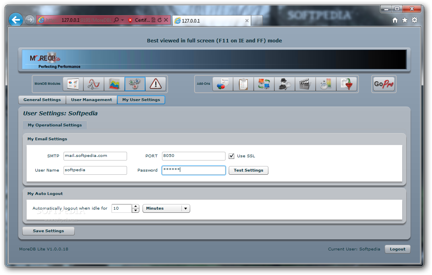
Task: Click the IE page icon in the address bar
Action: [41, 20]
